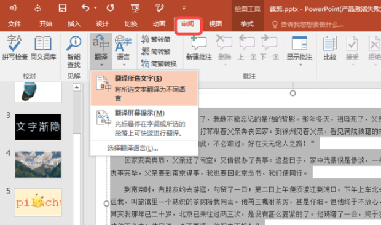Select the 审阅 ribbon tab
The height and width of the screenshot is (225, 381).
point(187,24)
